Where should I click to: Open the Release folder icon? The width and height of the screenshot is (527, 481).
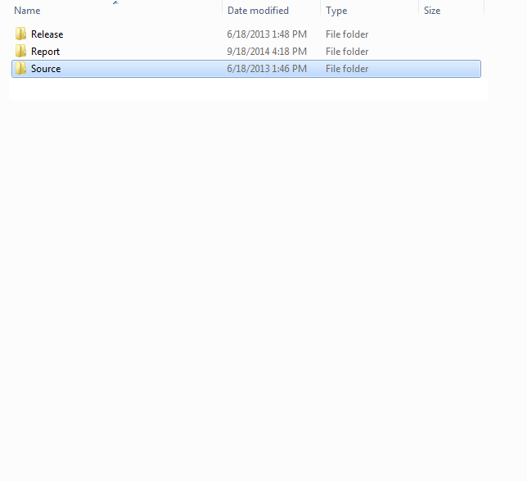pyautogui.click(x=20, y=34)
